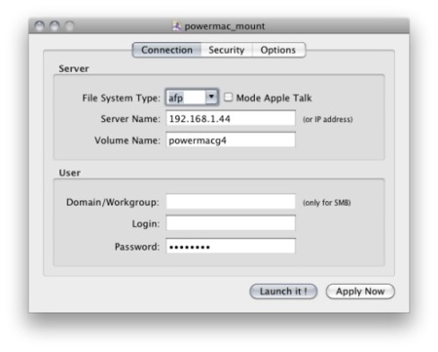Enable the Mode Apple Talk checkbox
438x352 pixels.
click(x=229, y=97)
